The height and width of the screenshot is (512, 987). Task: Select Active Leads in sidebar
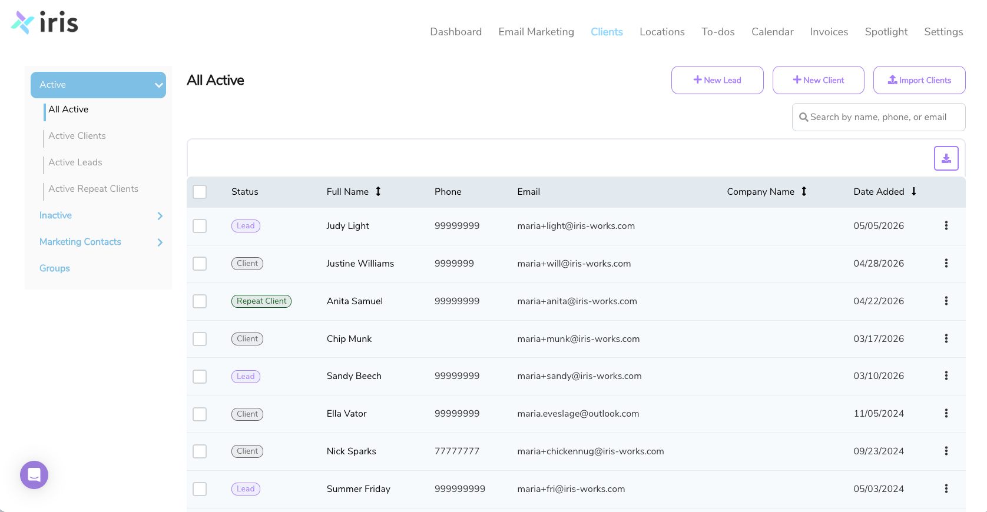(75, 162)
